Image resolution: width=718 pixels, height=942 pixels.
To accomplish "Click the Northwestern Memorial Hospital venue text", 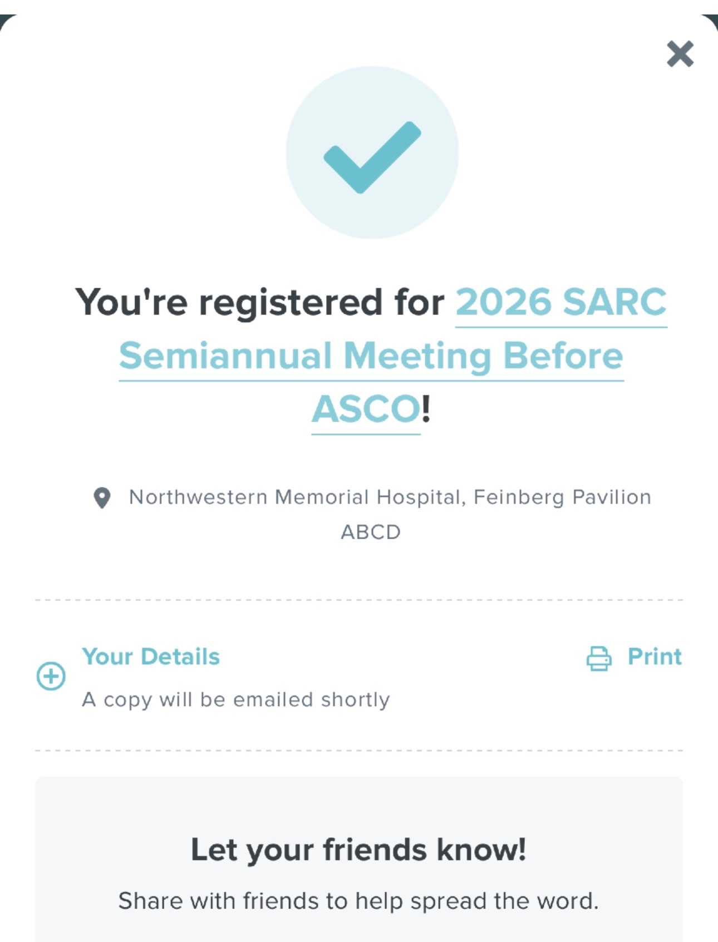I will pos(390,497).
